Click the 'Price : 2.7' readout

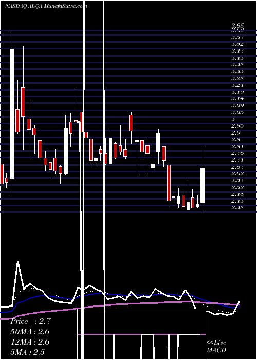click(30, 321)
